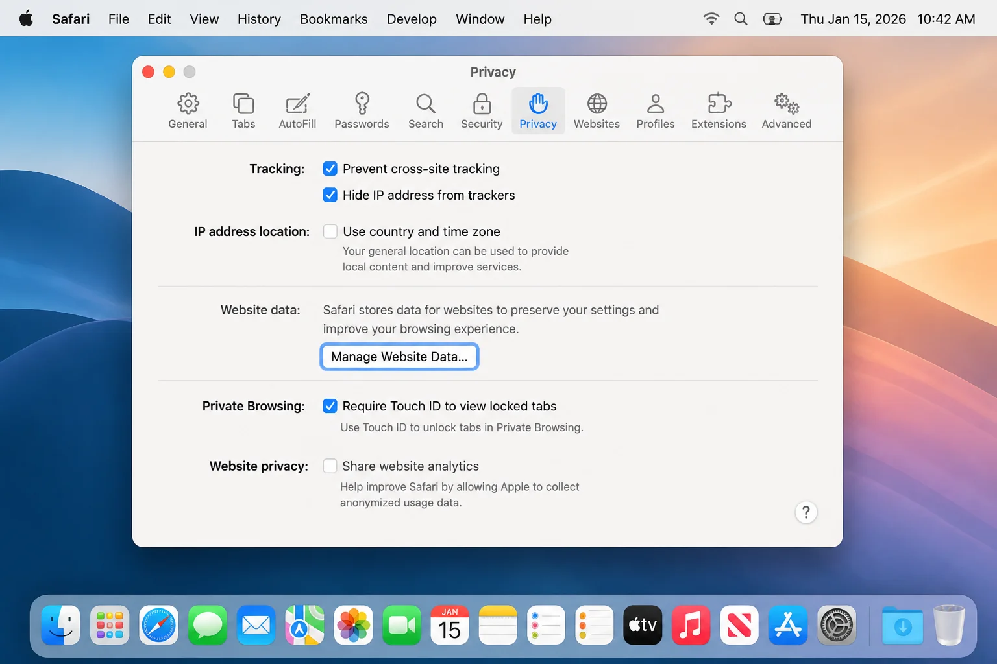This screenshot has height=664, width=997.
Task: Open the Edit menu
Action: click(159, 19)
